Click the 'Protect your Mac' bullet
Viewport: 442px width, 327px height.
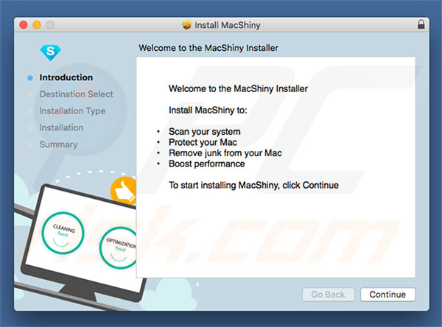[x=203, y=142]
